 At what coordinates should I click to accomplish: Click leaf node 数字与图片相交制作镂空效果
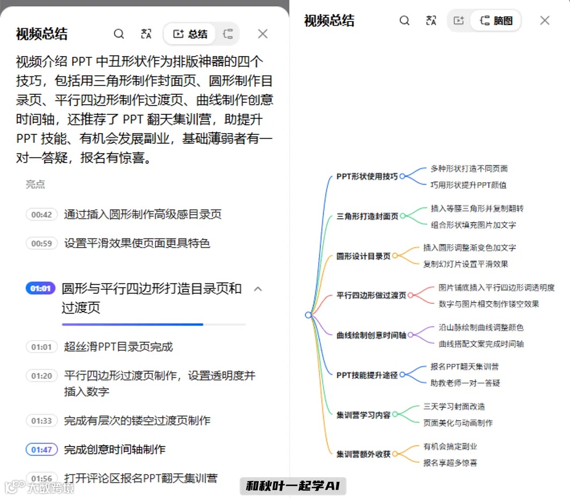(489, 304)
